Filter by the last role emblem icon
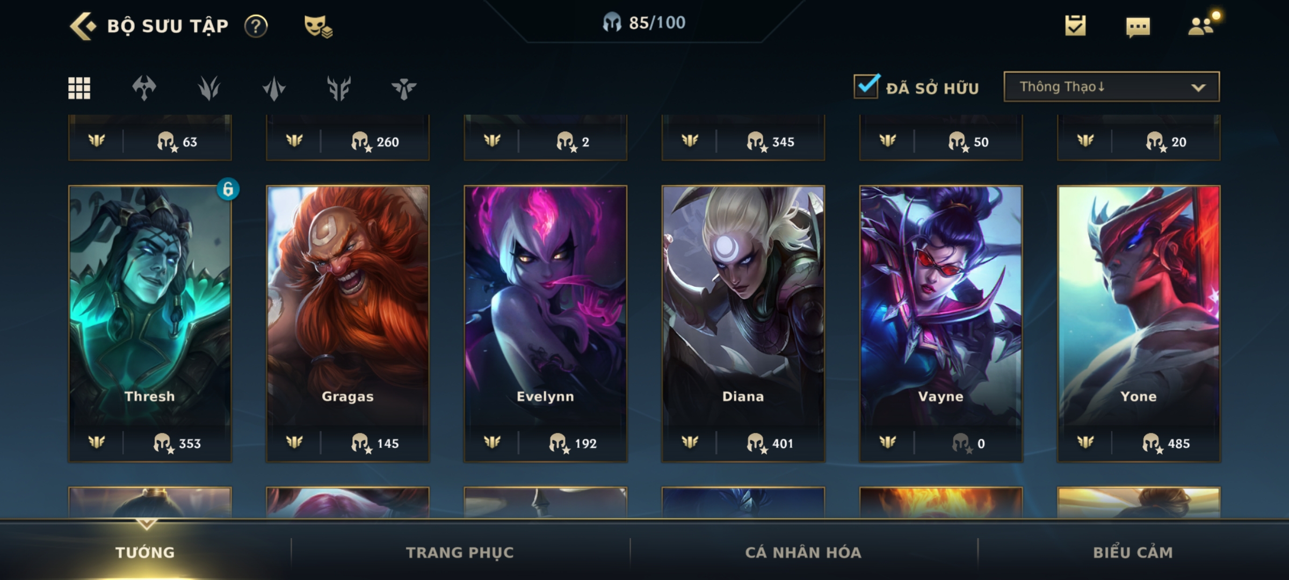Viewport: 1289px width, 580px height. click(x=404, y=88)
